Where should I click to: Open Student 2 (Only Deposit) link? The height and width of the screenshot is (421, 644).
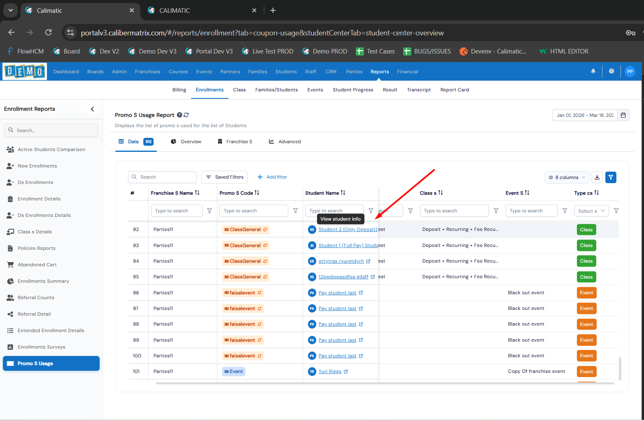coord(348,230)
